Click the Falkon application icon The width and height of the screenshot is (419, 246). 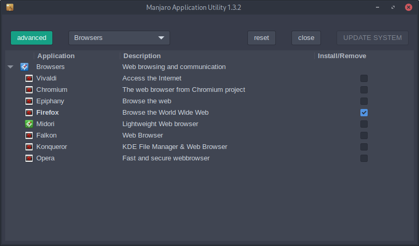tap(29, 135)
